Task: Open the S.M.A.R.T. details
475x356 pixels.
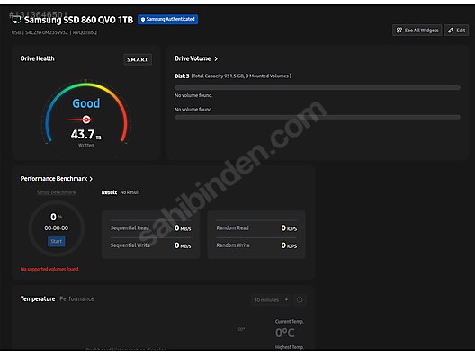Action: pos(138,59)
